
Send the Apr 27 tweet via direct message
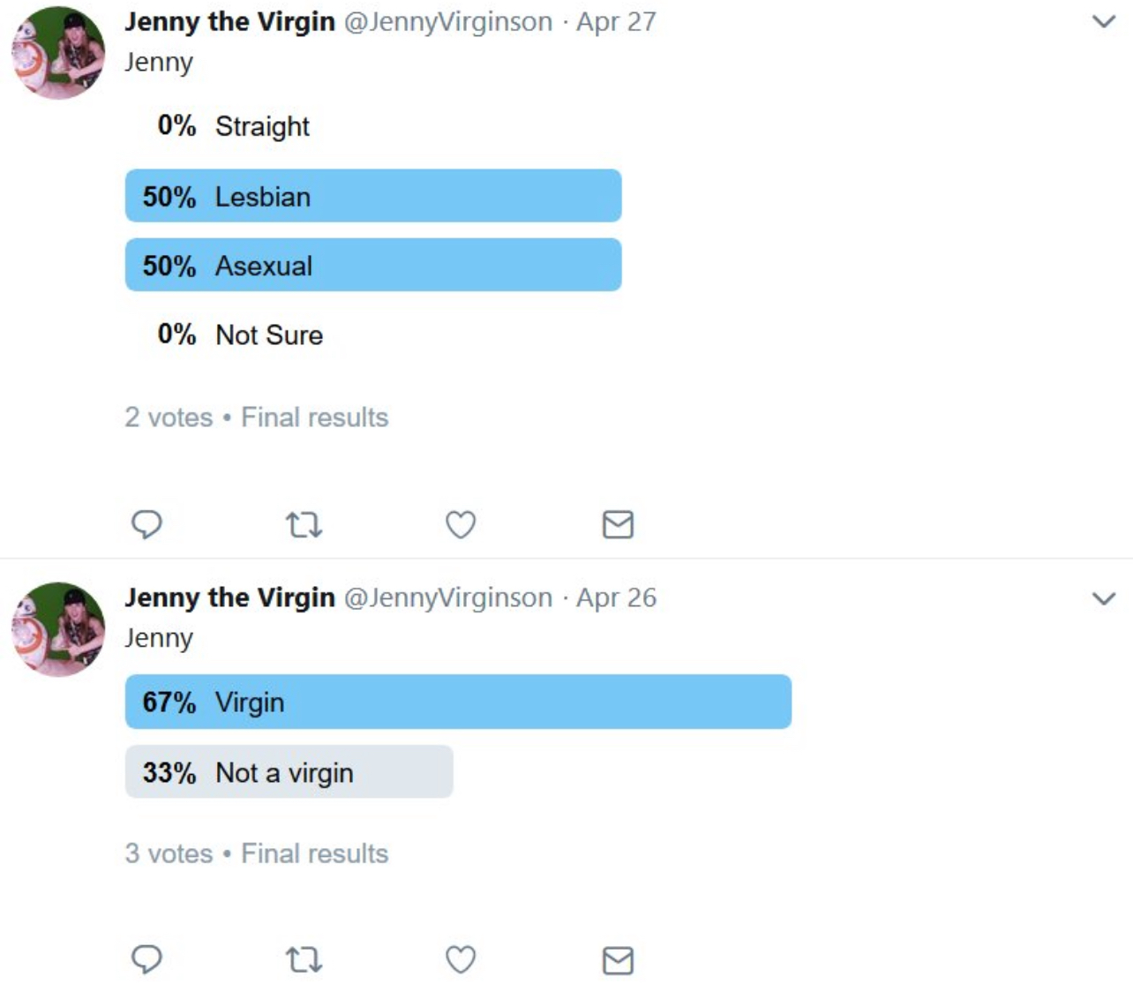click(x=618, y=525)
